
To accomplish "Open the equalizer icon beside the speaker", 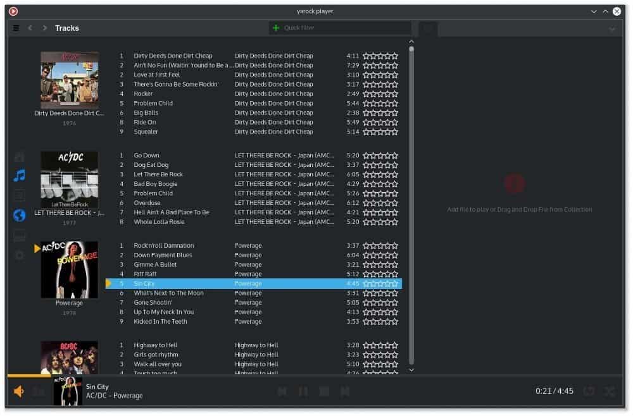I will coord(39,391).
